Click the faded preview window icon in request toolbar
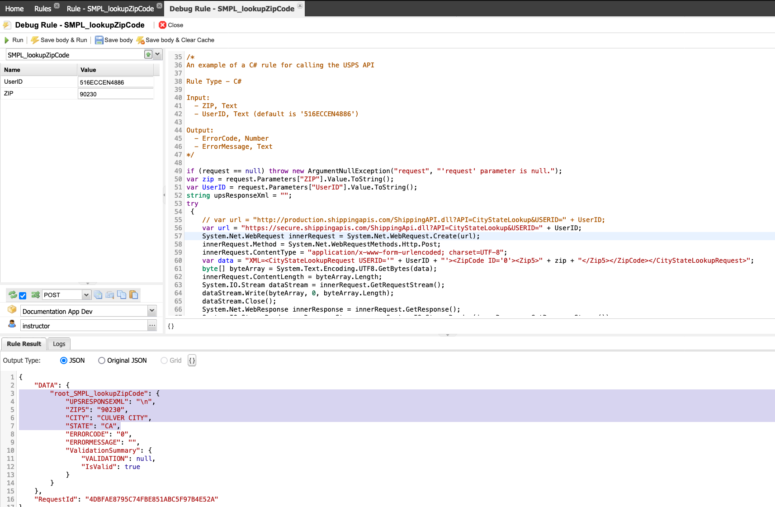Viewport: 775px width, 507px height. click(110, 295)
